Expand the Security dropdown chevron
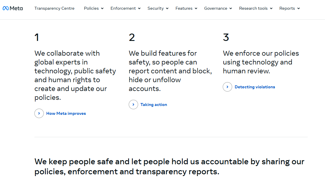 [x=167, y=9]
